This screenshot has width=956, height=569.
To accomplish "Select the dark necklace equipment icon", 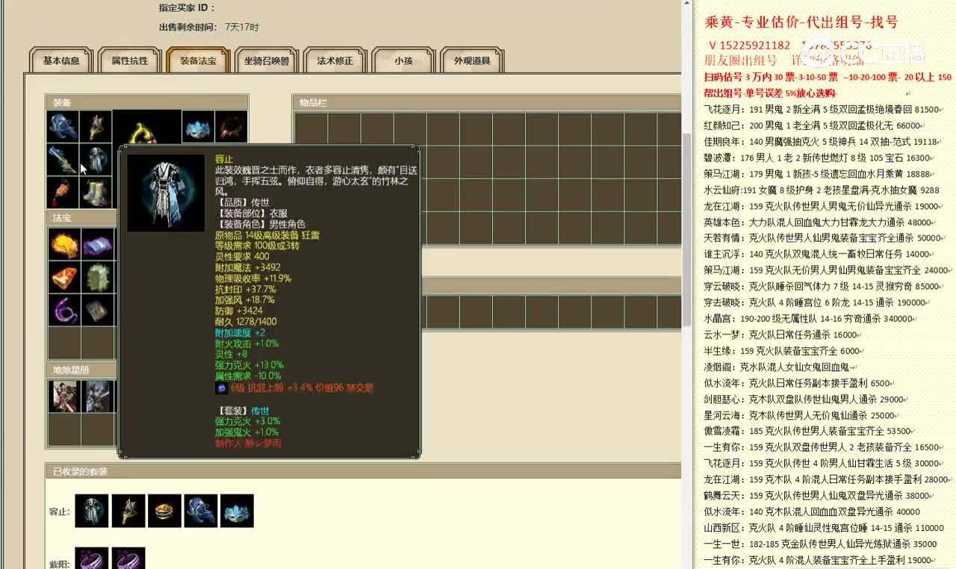I will [x=231, y=126].
